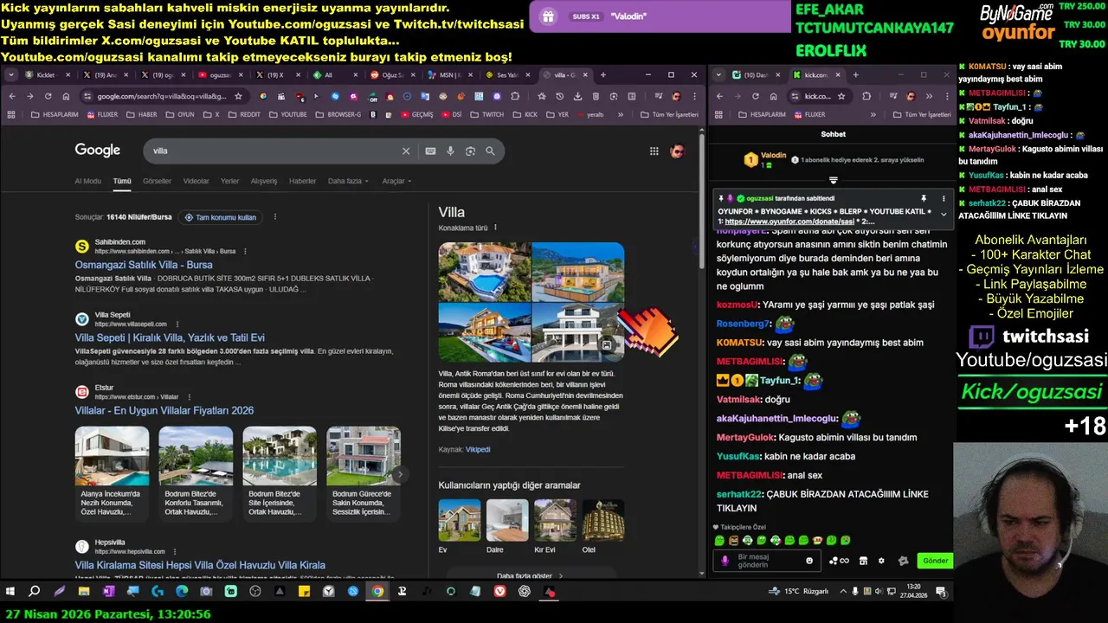Click Tam konumu kullan button

point(221,217)
